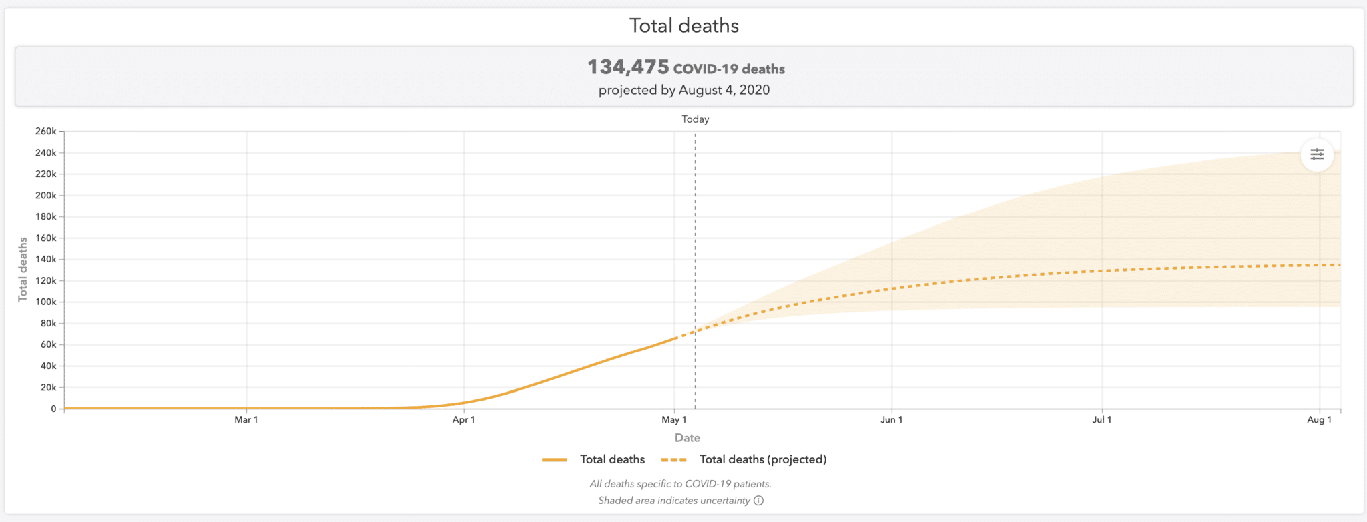Click the Jul 1 date axis label
The height and width of the screenshot is (522, 1367).
[1102, 420]
